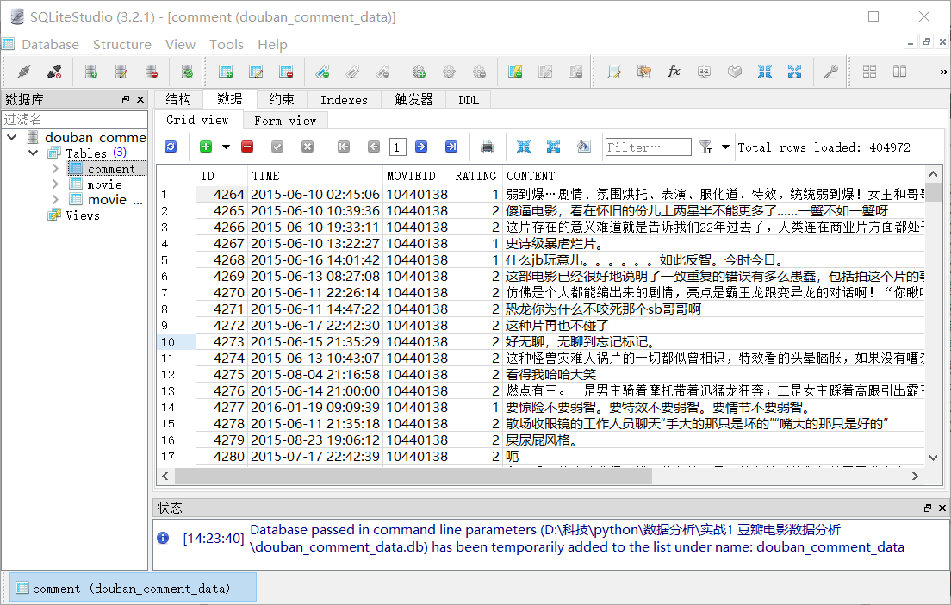
Task: Open the Tools menu
Action: [x=227, y=44]
